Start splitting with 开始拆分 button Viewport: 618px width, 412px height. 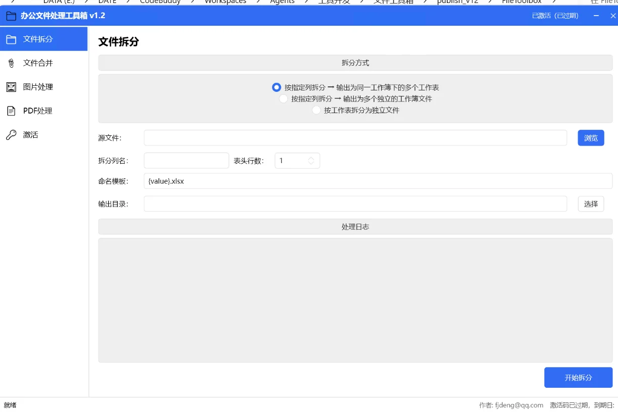578,378
